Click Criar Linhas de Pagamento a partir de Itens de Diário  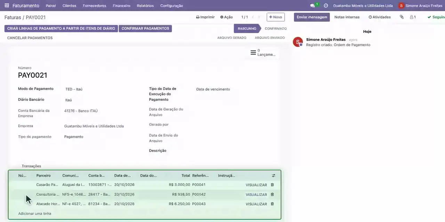tap(61, 28)
